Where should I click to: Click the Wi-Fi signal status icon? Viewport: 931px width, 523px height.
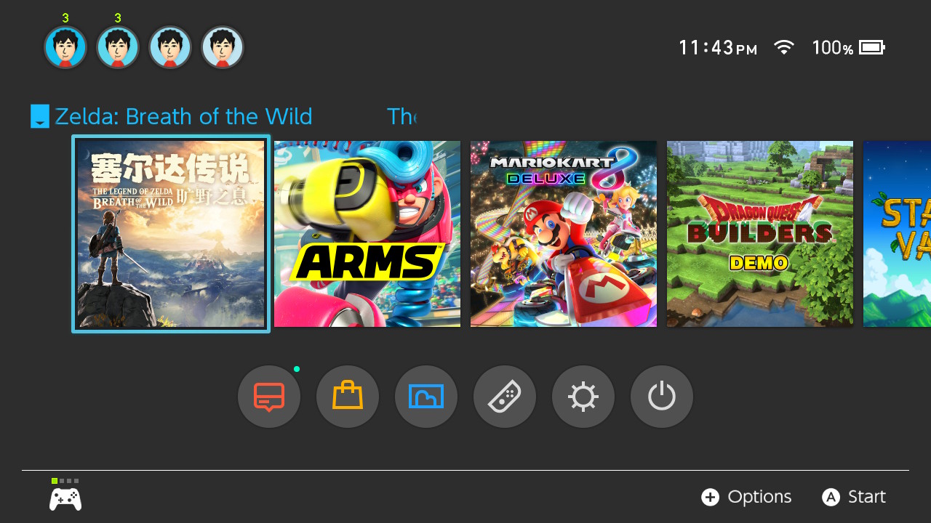[x=783, y=48]
